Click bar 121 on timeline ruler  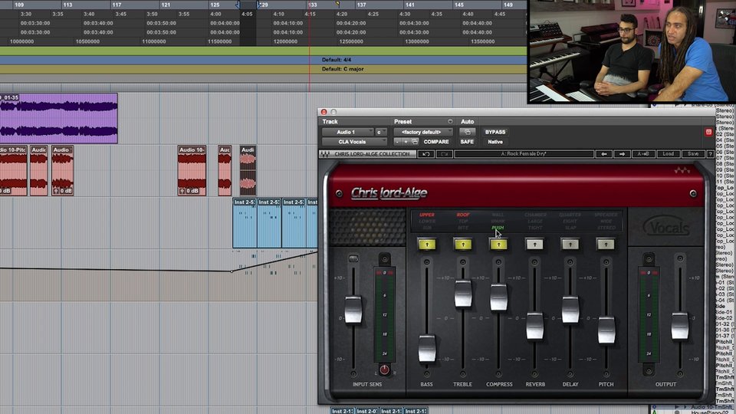tap(166, 5)
